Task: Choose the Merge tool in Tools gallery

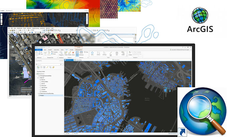Action: 123,53
